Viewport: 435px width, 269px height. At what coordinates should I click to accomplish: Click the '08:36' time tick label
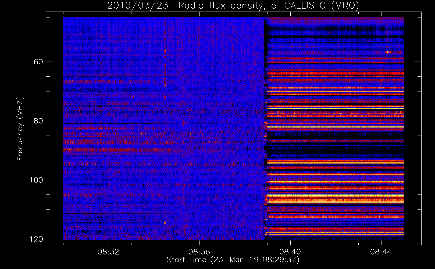[x=199, y=252]
